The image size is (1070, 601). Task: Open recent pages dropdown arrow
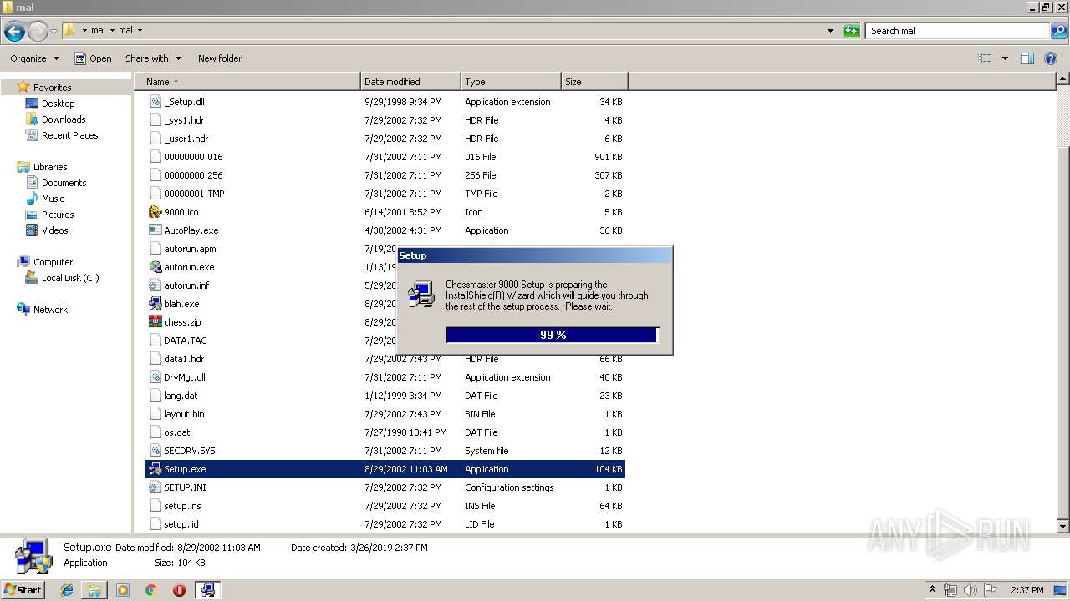(53, 32)
